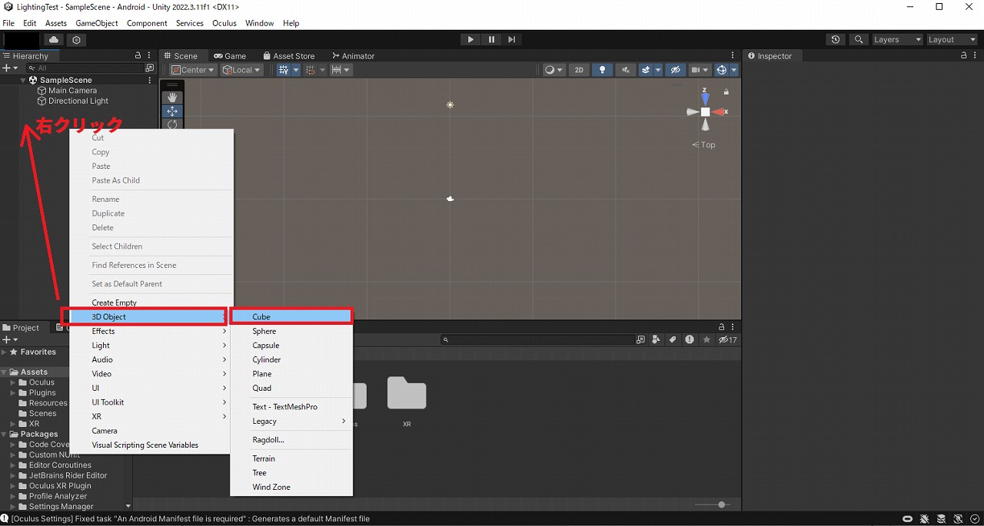
Task: Click the Oculus status bar icon
Action: (908, 519)
